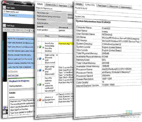Open the dropdown arrow in Test Steps toolbar
The width and height of the screenshot is (142, 122).
[27, 30]
